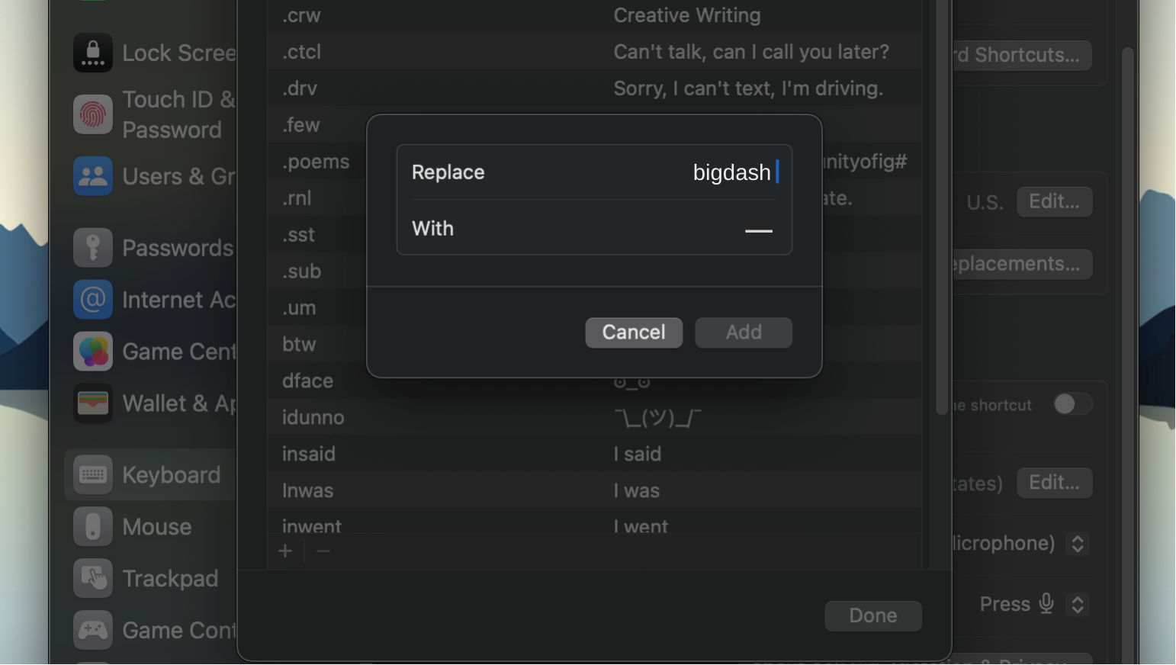Select the .sub shortcut entry
Screen dimensions: 1176x665
(x=301, y=271)
